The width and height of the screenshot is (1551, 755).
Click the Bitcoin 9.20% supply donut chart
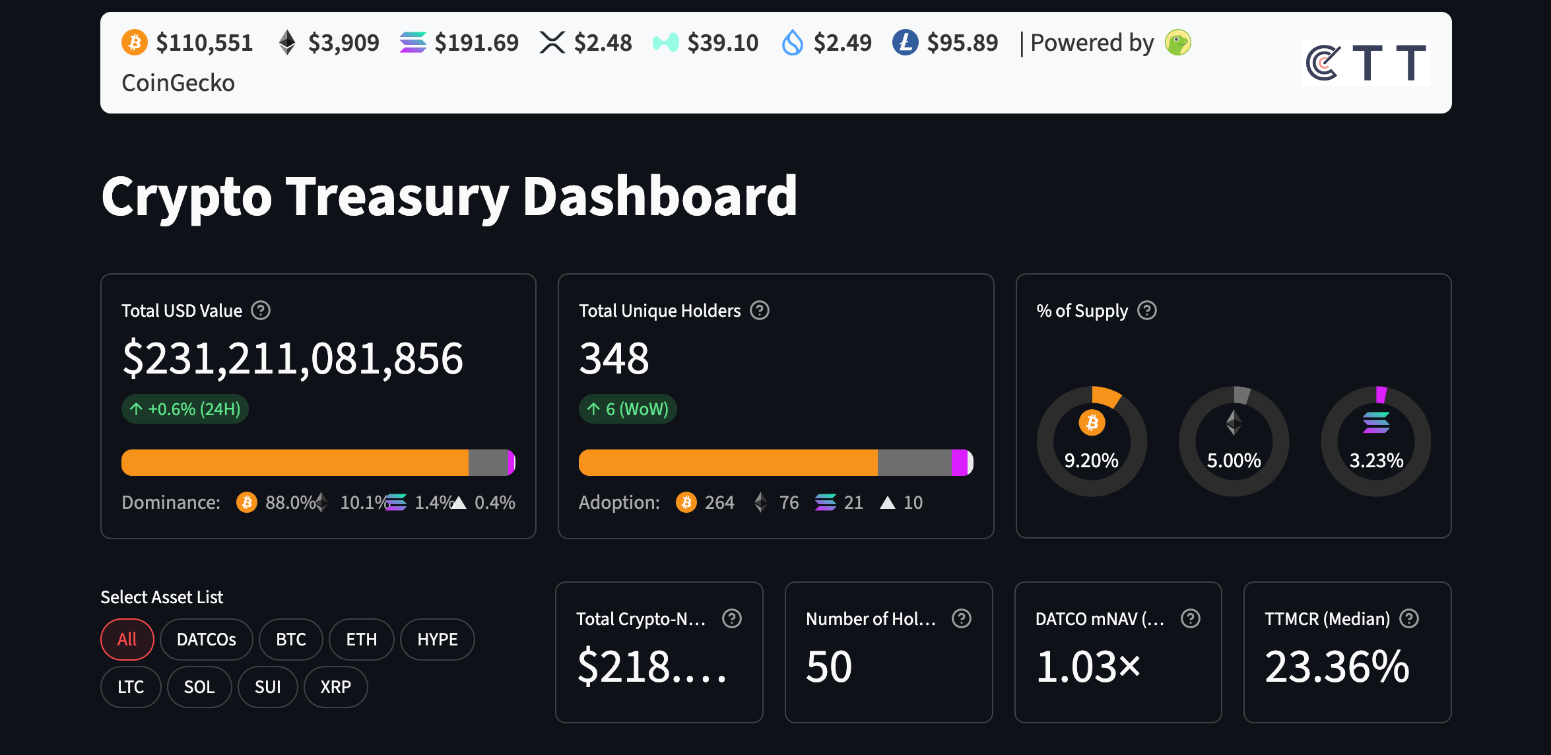1092,441
